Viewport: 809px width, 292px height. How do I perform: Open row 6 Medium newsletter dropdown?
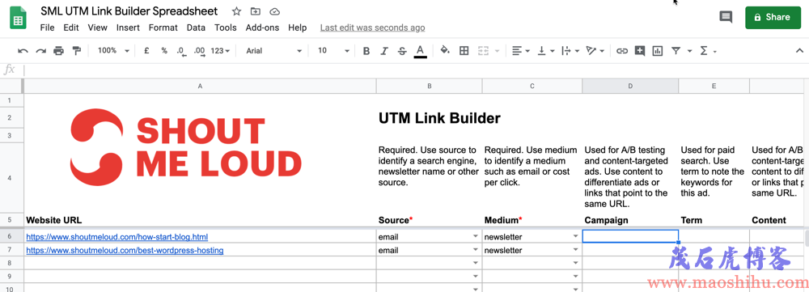pyautogui.click(x=575, y=237)
